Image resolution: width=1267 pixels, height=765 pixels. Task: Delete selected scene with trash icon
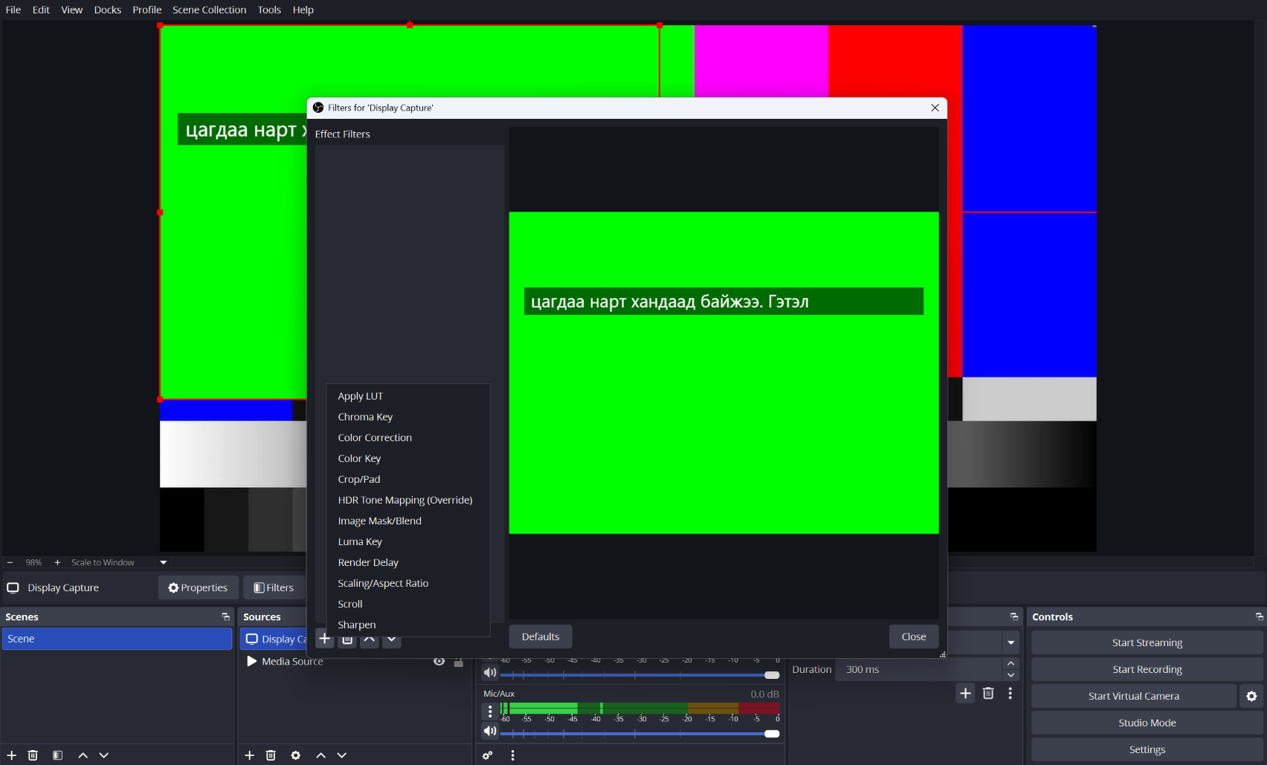click(x=33, y=755)
